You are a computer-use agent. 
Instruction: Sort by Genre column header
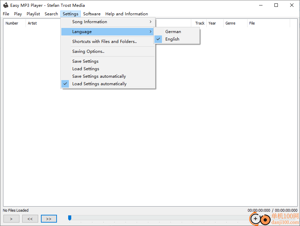click(235, 23)
